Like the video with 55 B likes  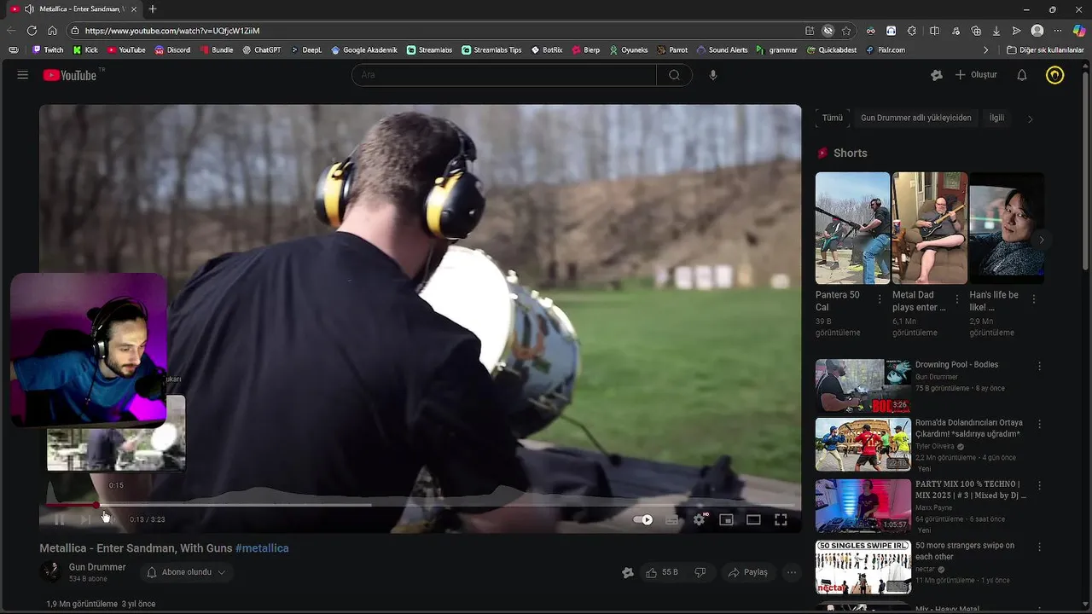pyautogui.click(x=662, y=572)
